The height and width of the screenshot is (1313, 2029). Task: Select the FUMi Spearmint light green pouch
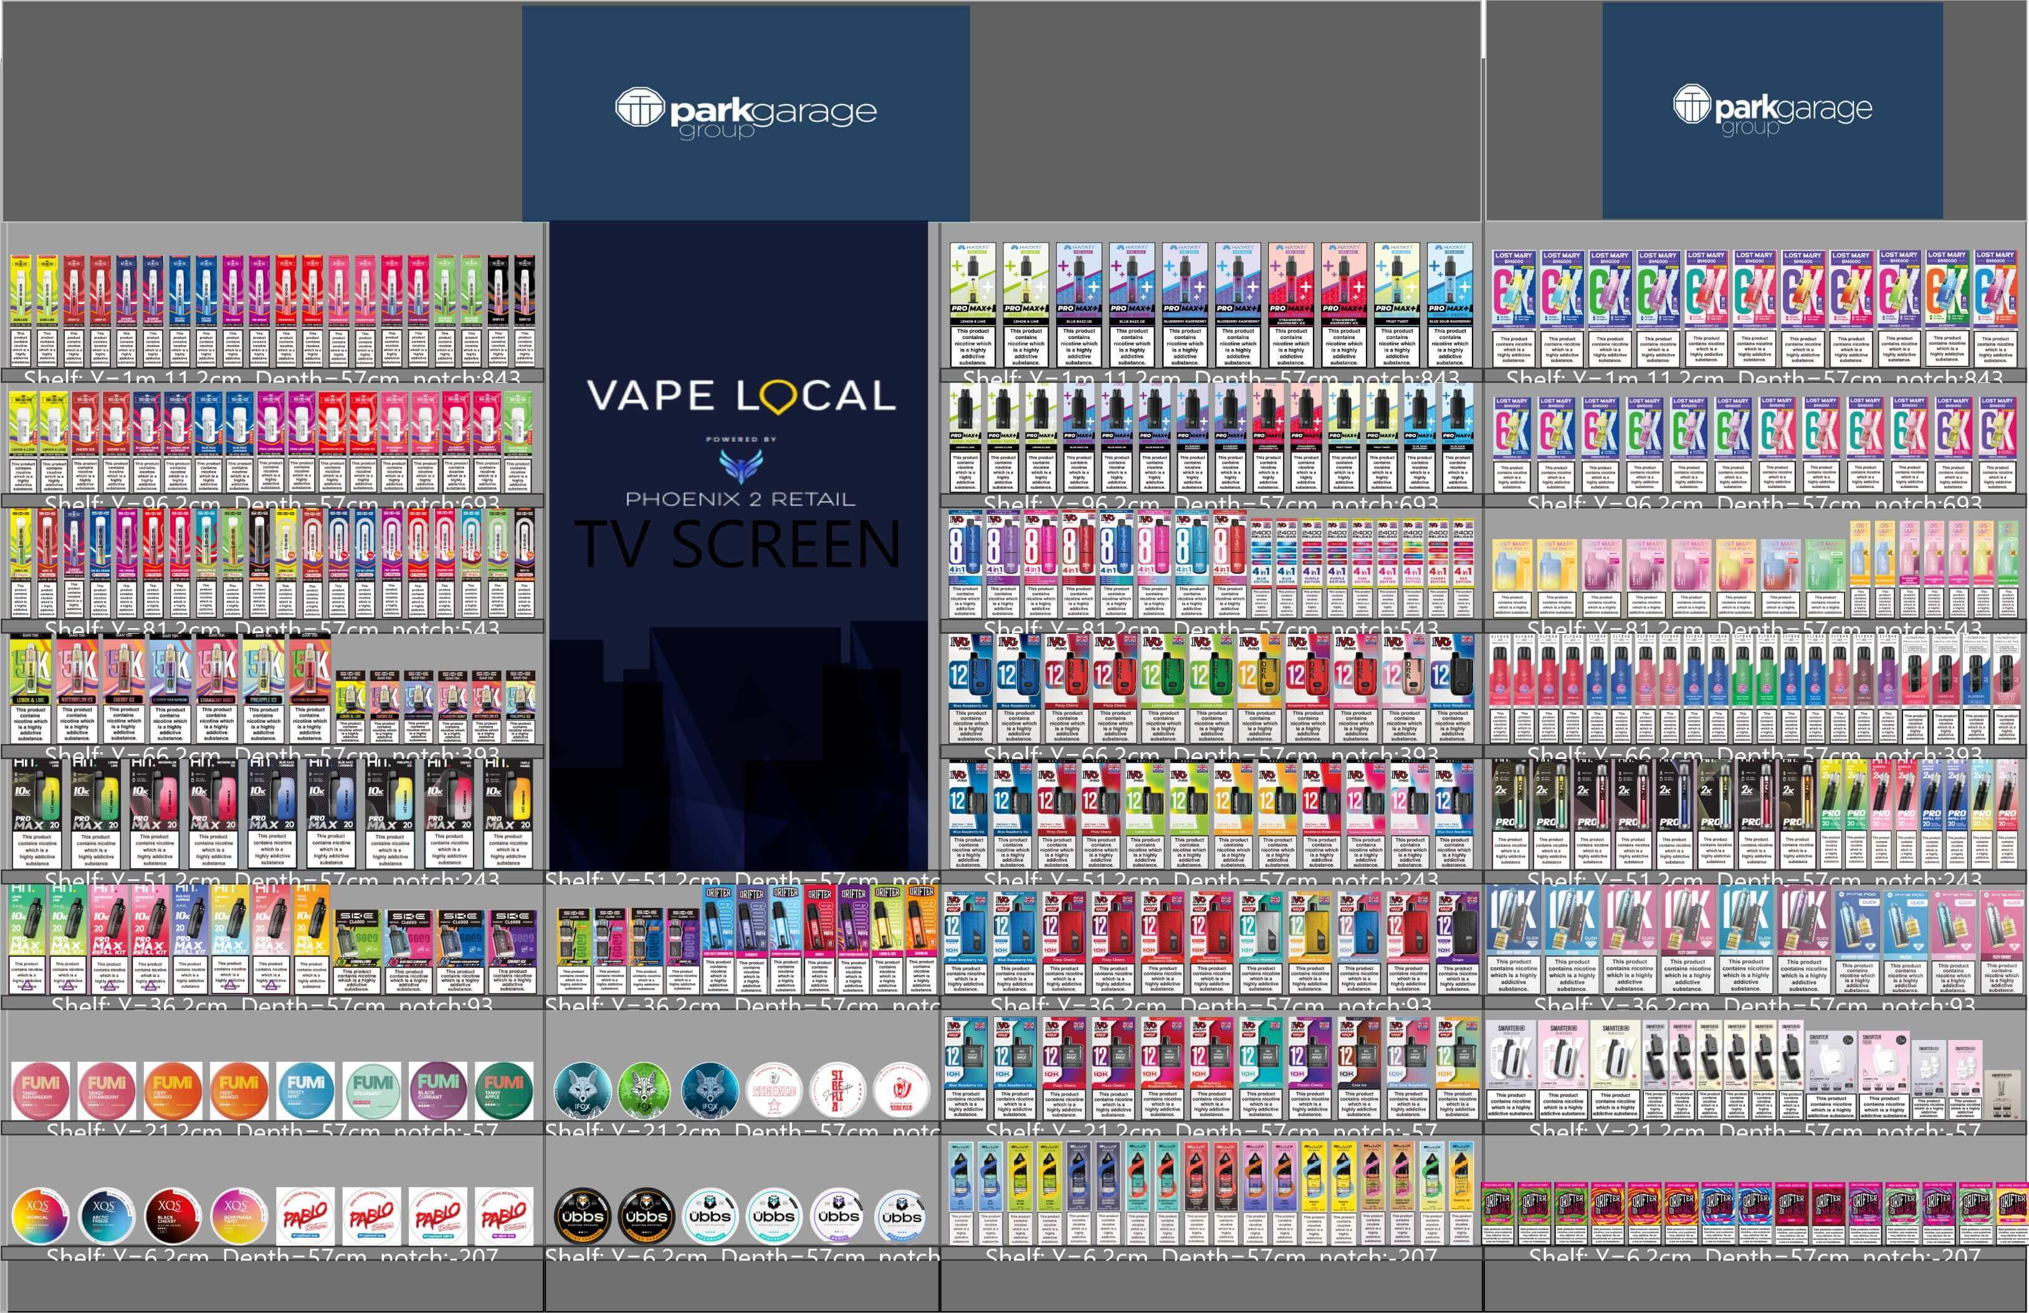pyautogui.click(x=371, y=1091)
